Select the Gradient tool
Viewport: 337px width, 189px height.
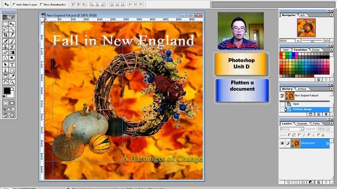[x=12, y=52]
